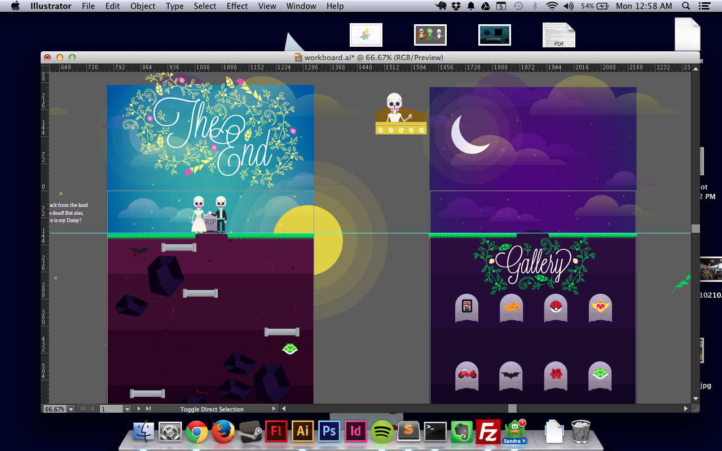This screenshot has height=451, width=722.
Task: Click the Evernote elephant menu bar icon
Action: (441, 6)
